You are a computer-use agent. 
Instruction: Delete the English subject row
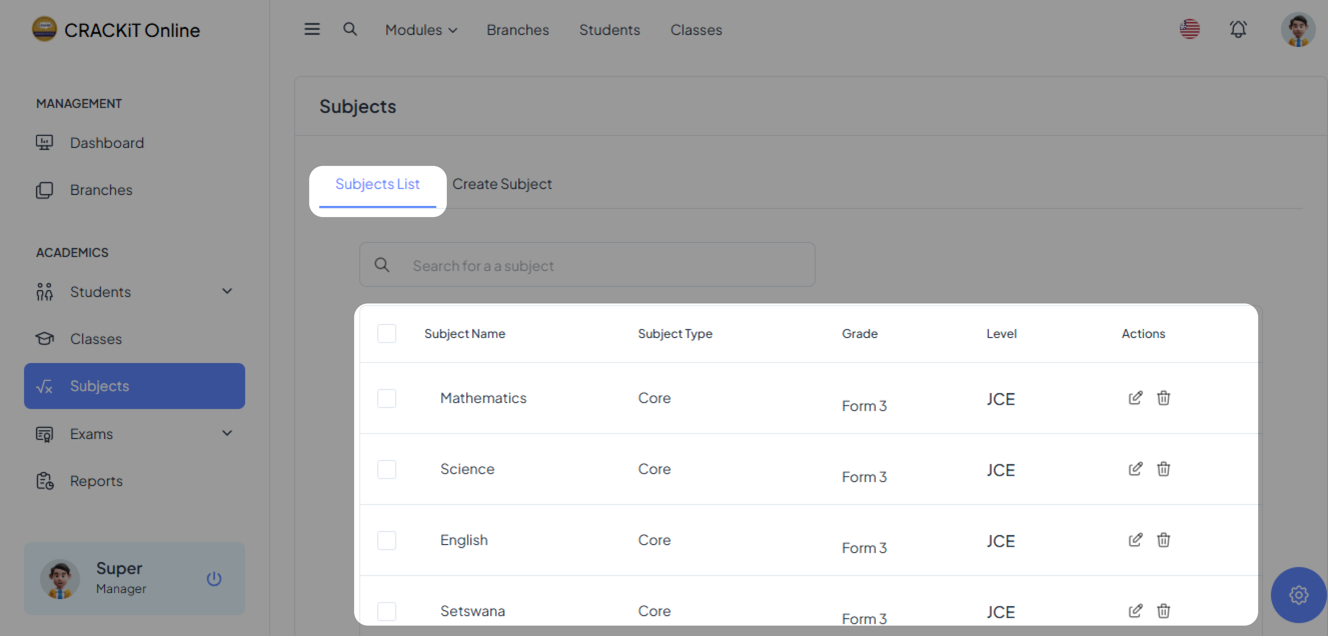(x=1163, y=540)
